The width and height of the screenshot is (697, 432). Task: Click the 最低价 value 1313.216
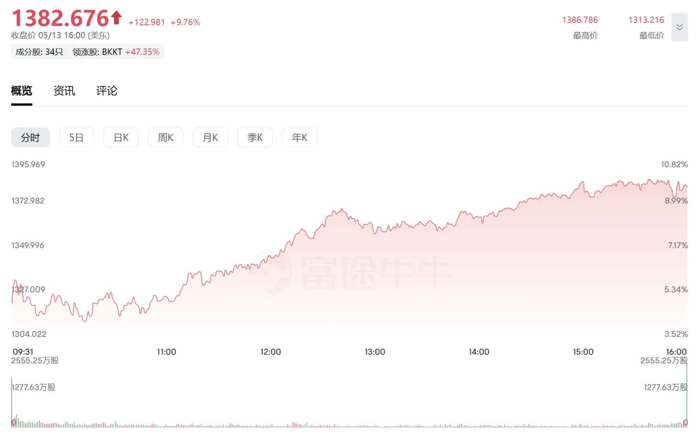tap(646, 20)
